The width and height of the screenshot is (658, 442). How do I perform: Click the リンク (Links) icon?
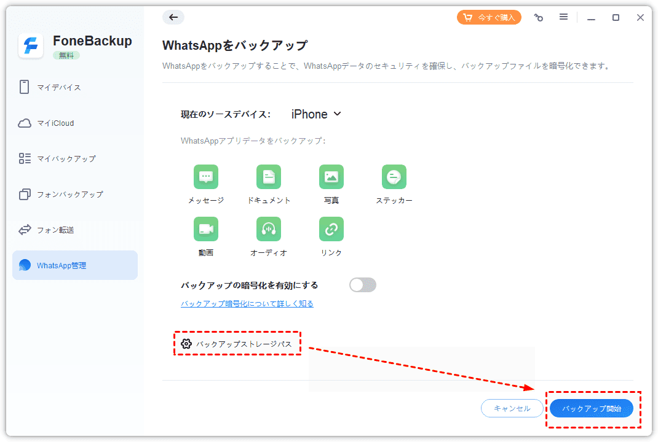[331, 229]
